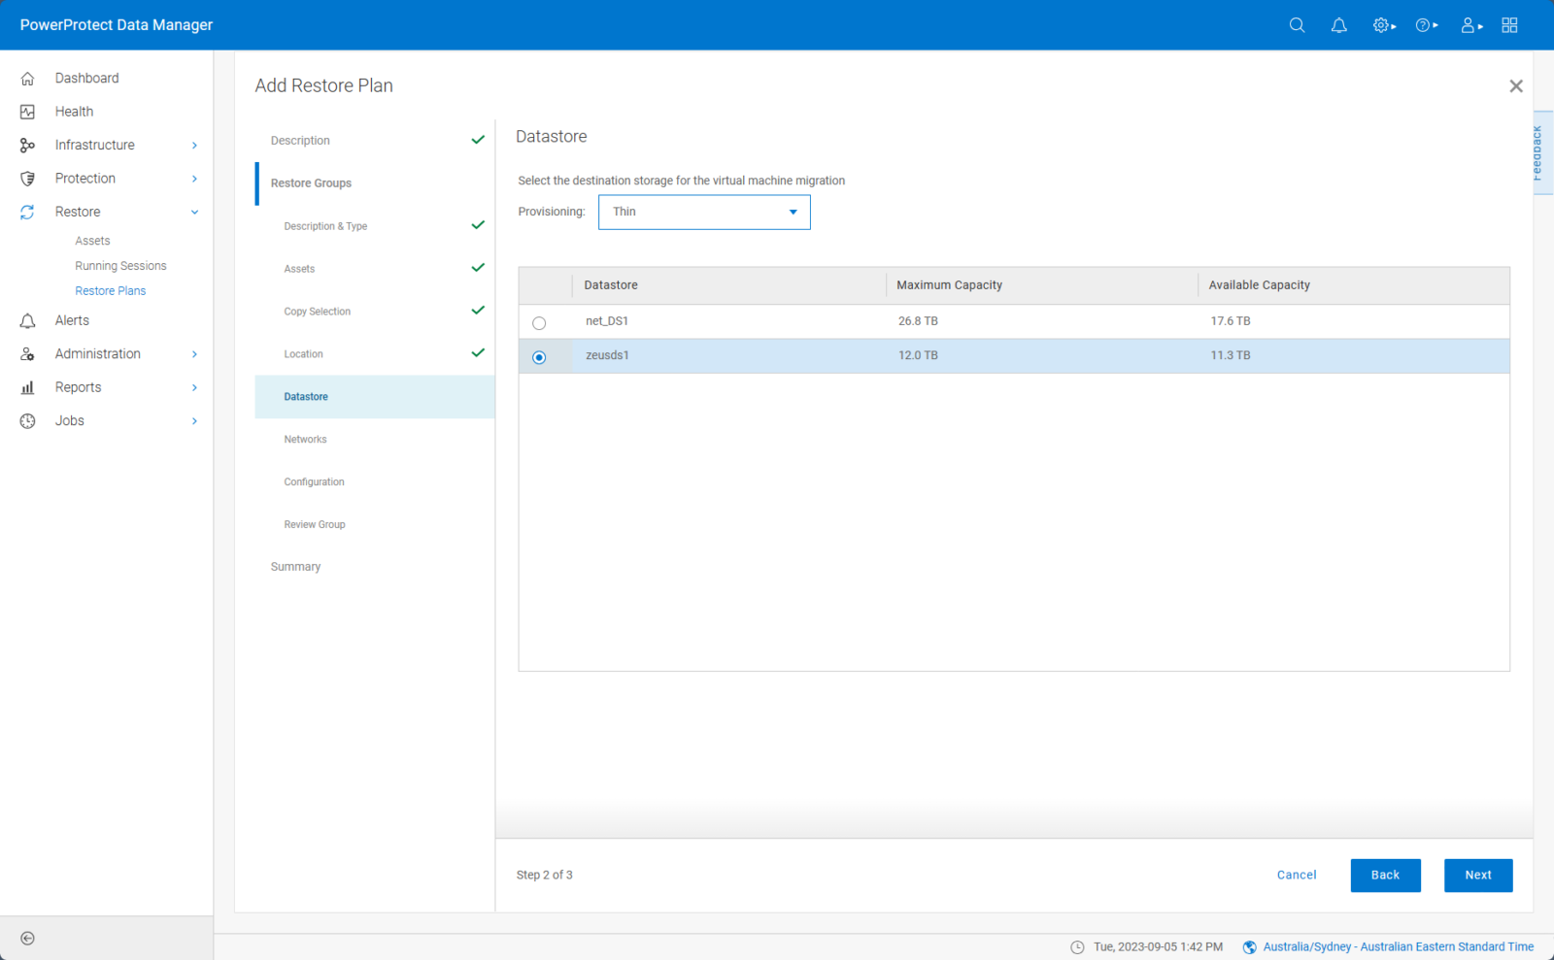This screenshot has width=1554, height=960.
Task: Open the Provisioning dropdown
Action: tap(703, 212)
